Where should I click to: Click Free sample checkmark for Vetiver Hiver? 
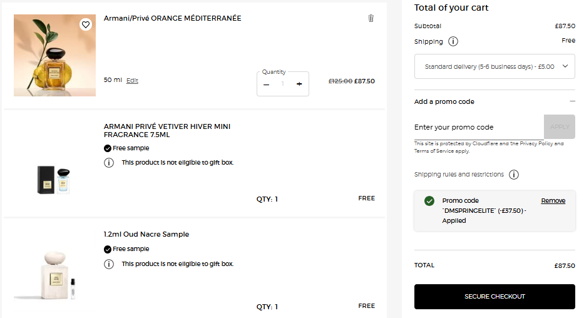[108, 148]
